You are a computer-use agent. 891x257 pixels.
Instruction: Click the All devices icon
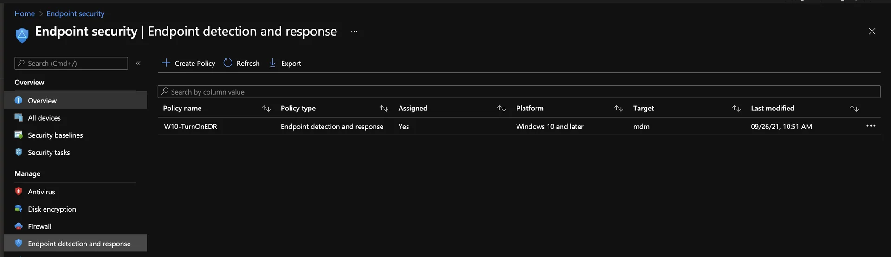[19, 117]
